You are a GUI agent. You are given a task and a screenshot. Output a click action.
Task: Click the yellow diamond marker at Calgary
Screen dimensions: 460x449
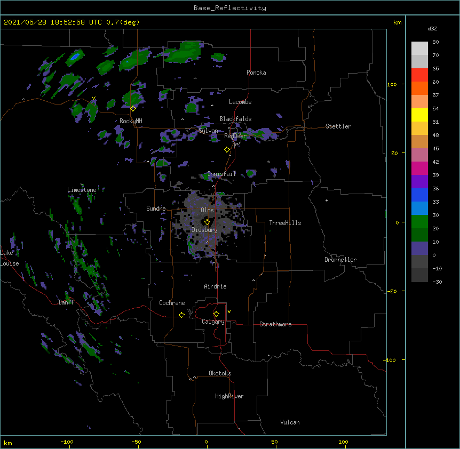tap(216, 314)
